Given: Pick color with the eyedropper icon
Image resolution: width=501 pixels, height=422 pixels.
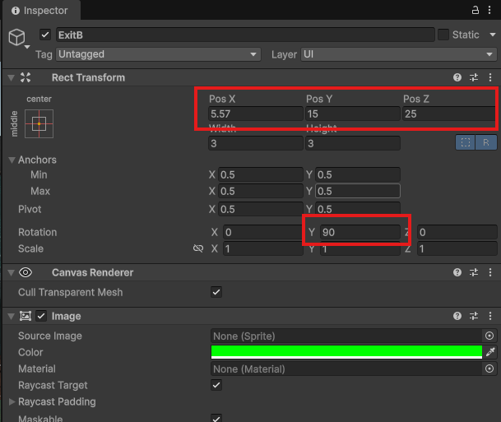Looking at the screenshot, I should tap(490, 352).
